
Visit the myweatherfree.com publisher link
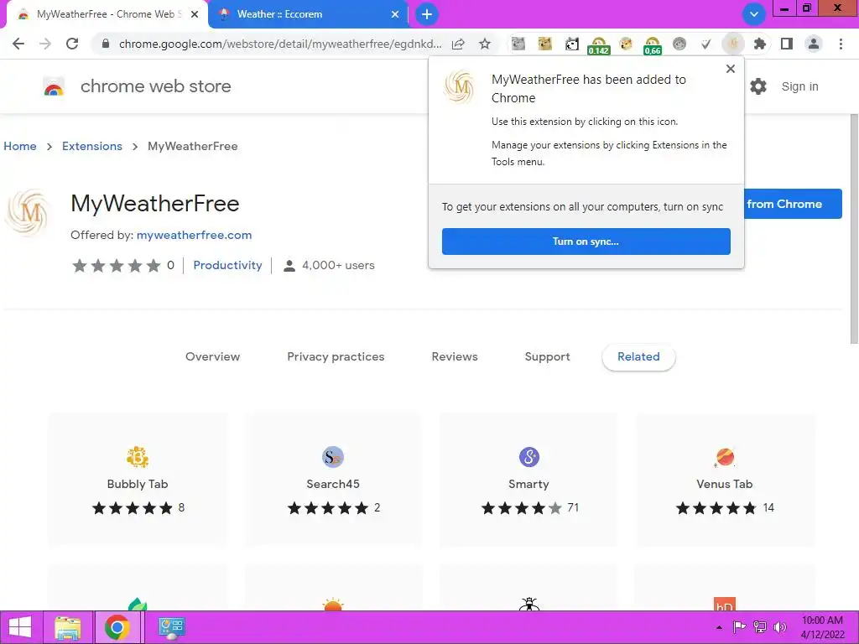pyautogui.click(x=194, y=235)
